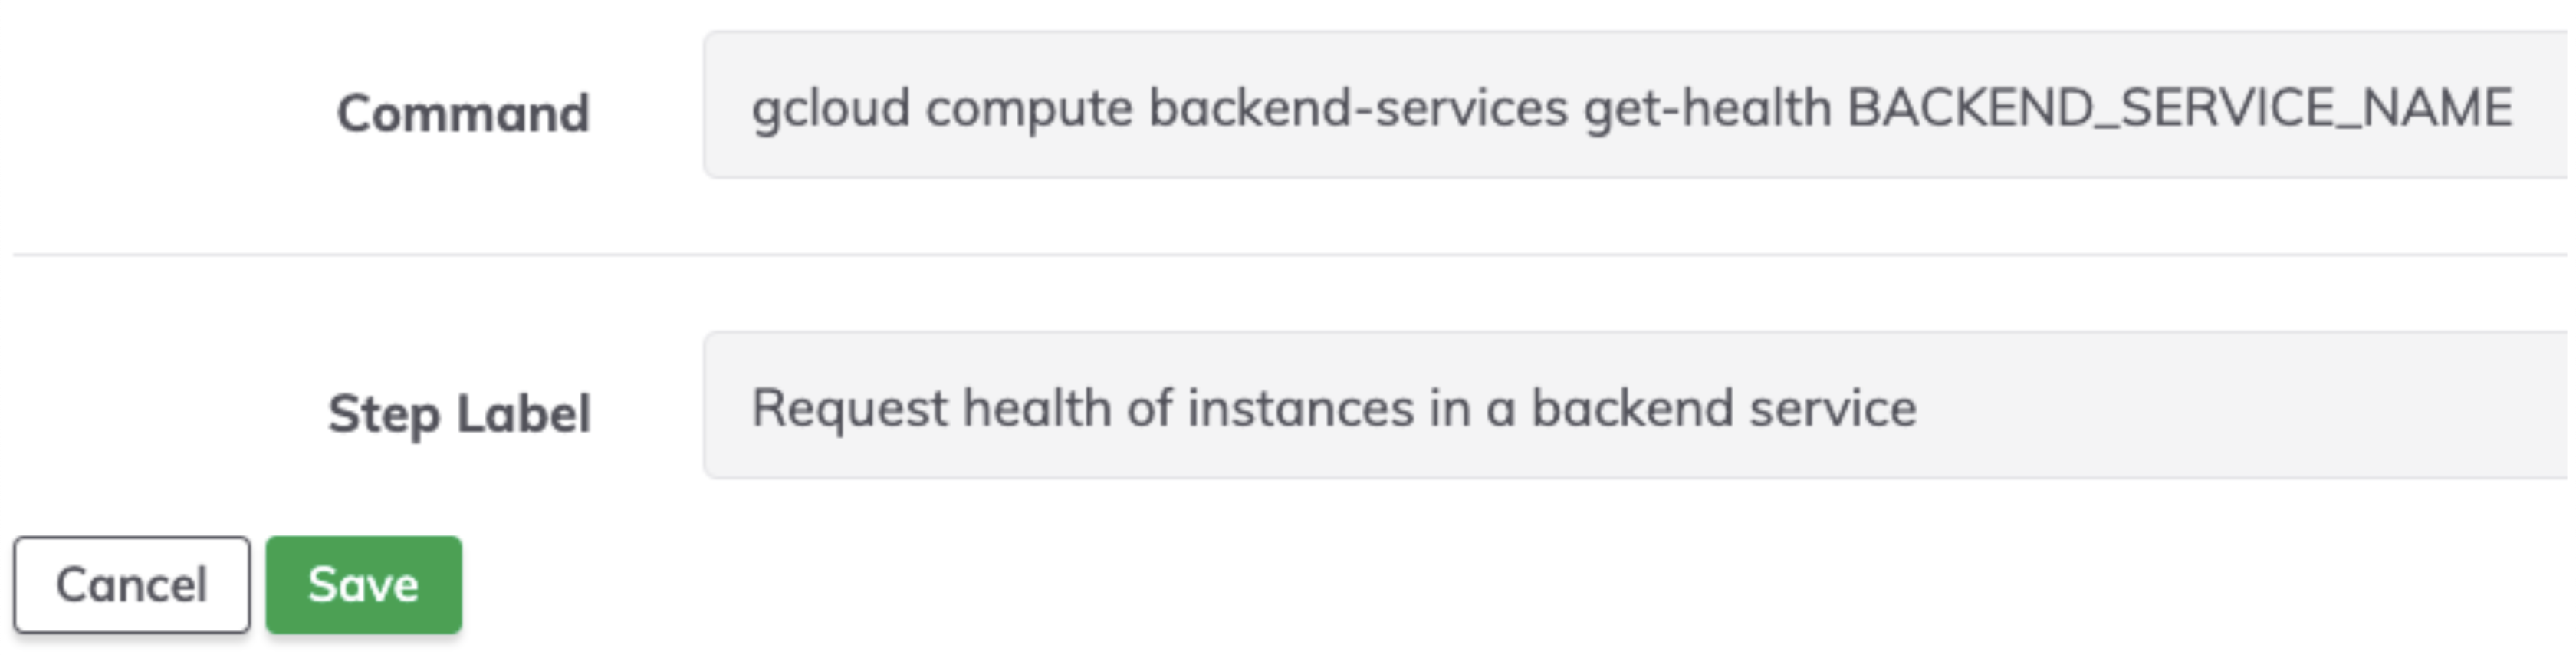Place cursor after service in Step Label
2576x655 pixels.
[x=1917, y=408]
